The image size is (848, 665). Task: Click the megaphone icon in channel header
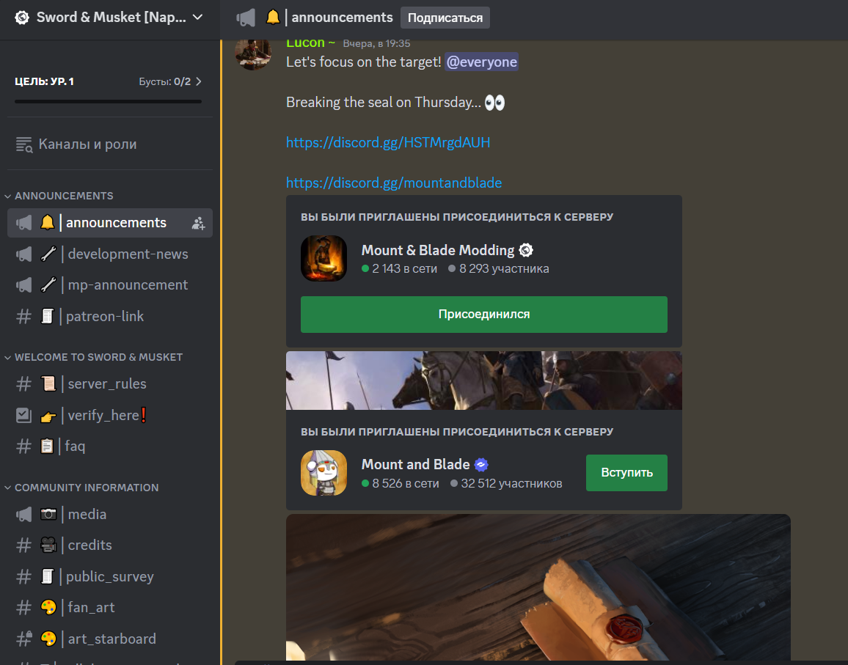pos(246,18)
